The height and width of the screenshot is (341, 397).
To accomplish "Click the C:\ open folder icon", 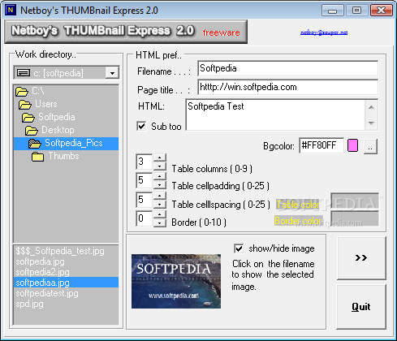I will 22,92.
